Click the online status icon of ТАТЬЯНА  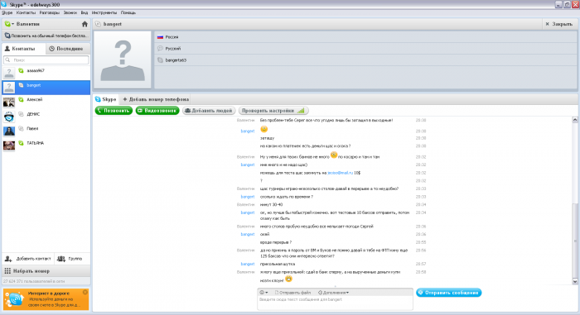pyautogui.click(x=21, y=143)
